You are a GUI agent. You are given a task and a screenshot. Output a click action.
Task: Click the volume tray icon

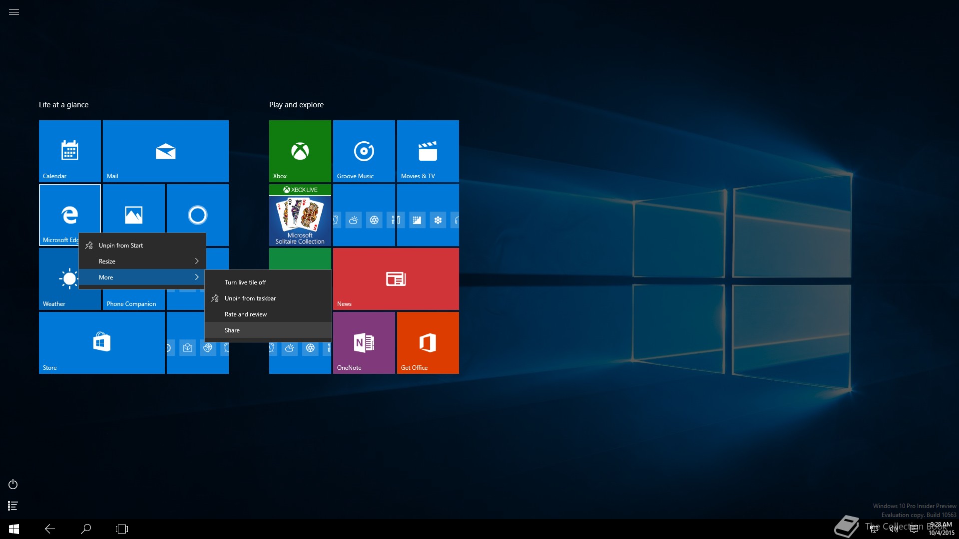click(x=894, y=529)
